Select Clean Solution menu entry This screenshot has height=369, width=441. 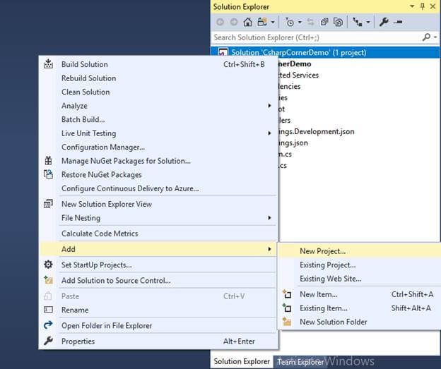[158, 92]
